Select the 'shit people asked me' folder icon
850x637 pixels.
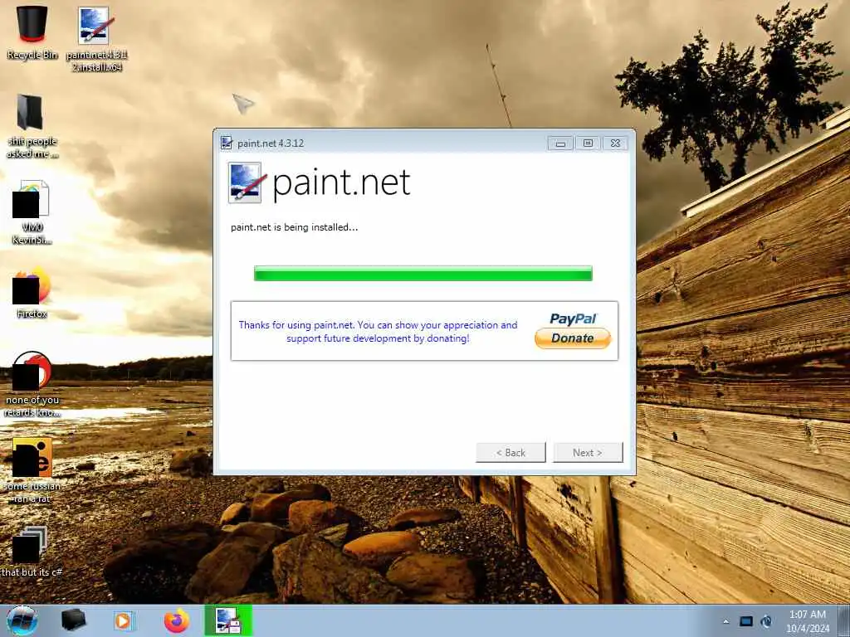(x=32, y=126)
